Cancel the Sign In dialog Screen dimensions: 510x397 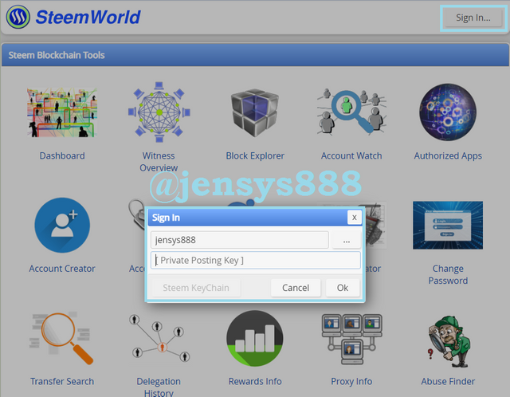click(296, 288)
